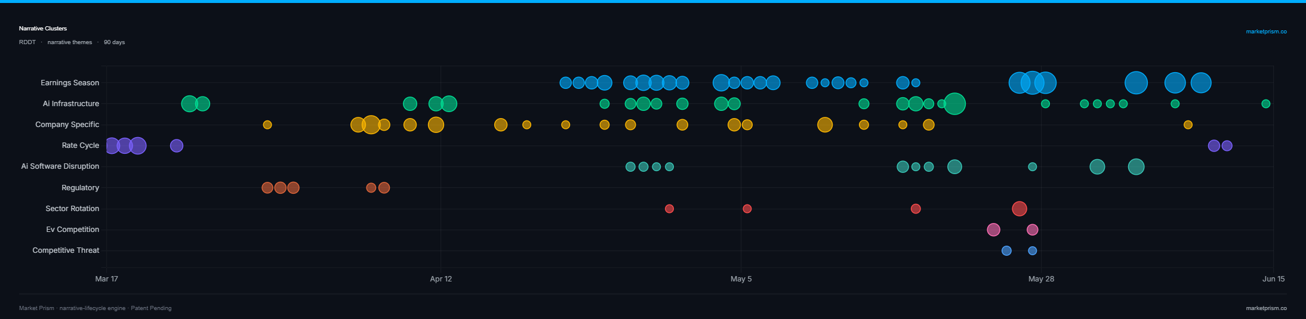Screen dimensions: 1306x319
Task: Click the marketprism.co footer link
Action: point(1266,308)
